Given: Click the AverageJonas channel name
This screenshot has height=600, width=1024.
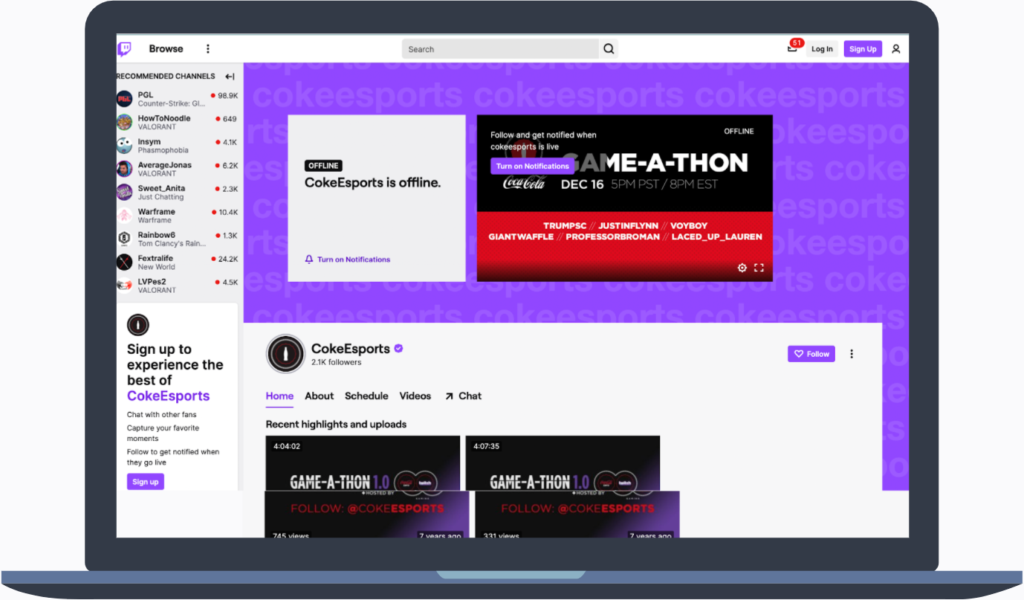Looking at the screenshot, I should pos(165,165).
